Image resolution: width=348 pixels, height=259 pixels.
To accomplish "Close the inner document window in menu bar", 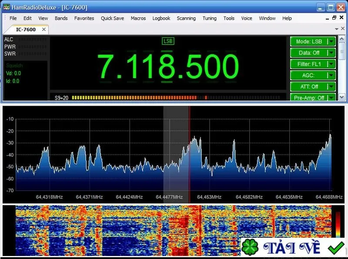I will (341, 17).
